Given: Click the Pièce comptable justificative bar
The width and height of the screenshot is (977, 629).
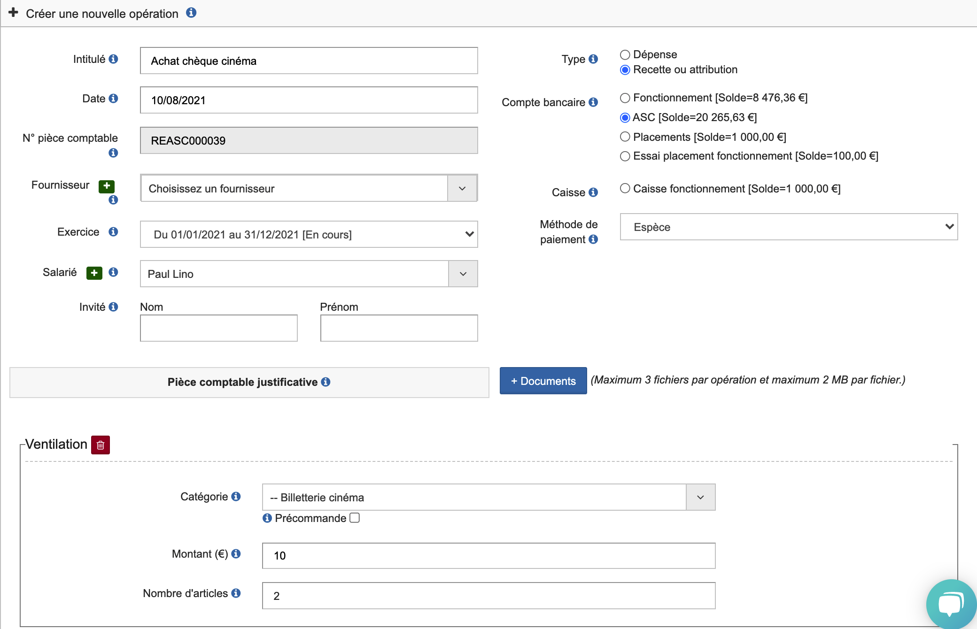Looking at the screenshot, I should click(249, 383).
